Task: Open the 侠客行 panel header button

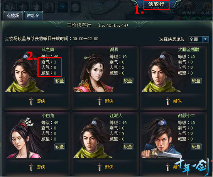Action: pos(156,5)
